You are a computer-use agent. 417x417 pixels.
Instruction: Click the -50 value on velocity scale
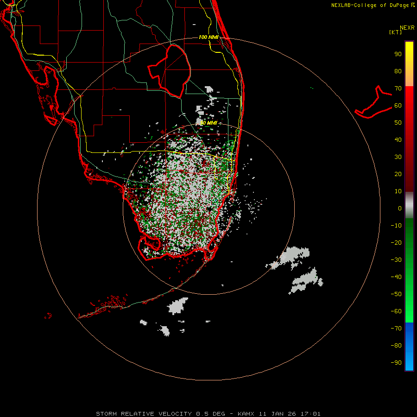396,294
